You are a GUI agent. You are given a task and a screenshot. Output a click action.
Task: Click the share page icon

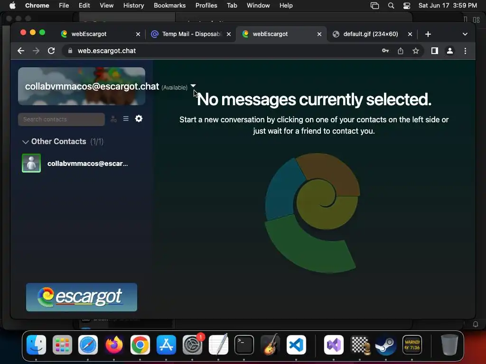point(401,51)
